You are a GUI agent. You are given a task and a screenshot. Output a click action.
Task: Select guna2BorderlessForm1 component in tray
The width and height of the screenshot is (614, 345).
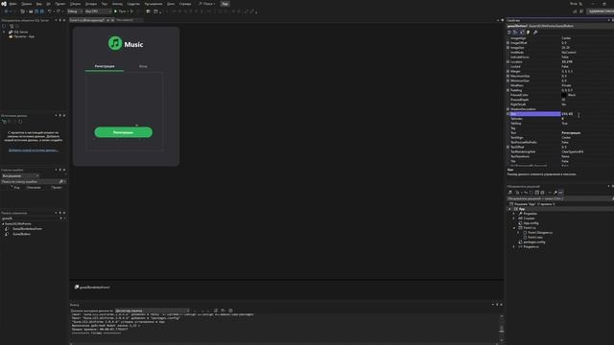[x=92, y=287]
